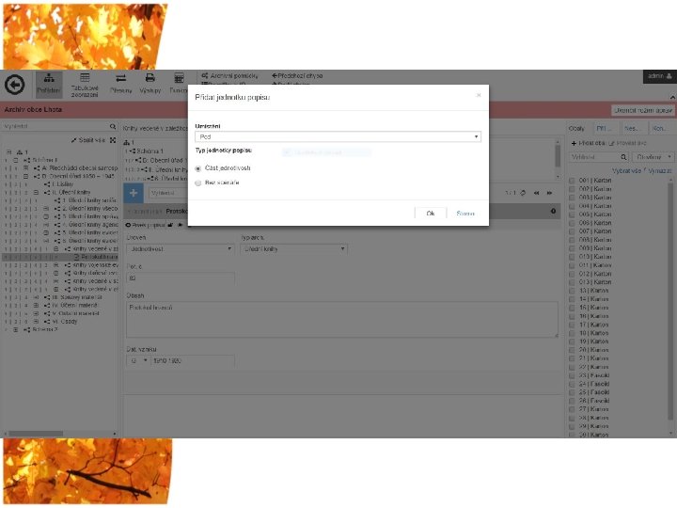Click the info icon on the Protokol header bar
This screenshot has width=677, height=508.
tap(553, 212)
